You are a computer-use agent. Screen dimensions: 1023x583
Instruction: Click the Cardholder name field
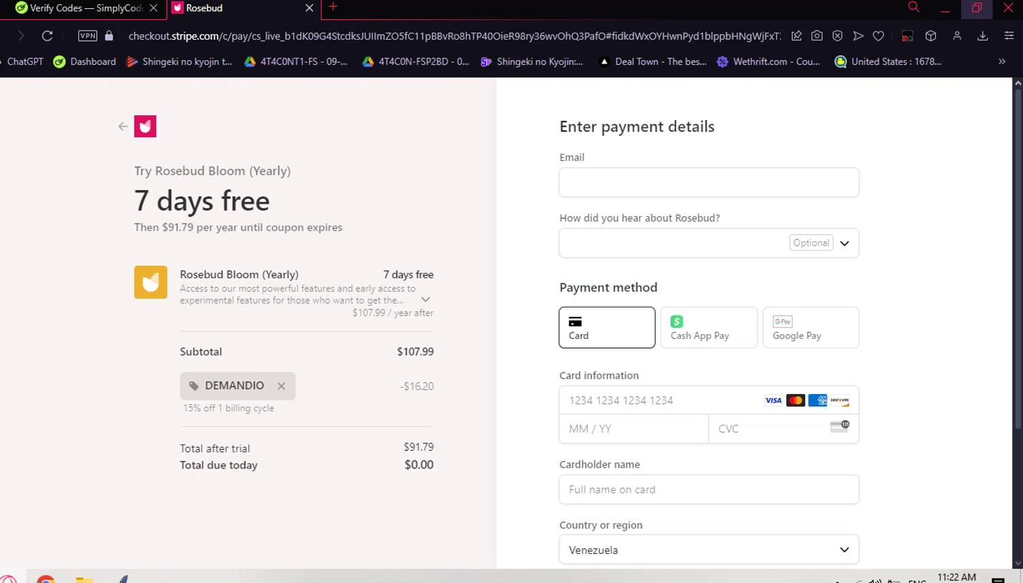709,490
